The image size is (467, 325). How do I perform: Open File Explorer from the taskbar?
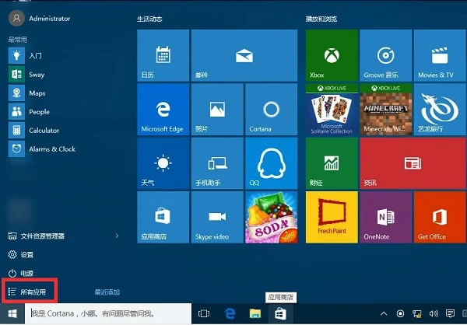click(x=255, y=313)
